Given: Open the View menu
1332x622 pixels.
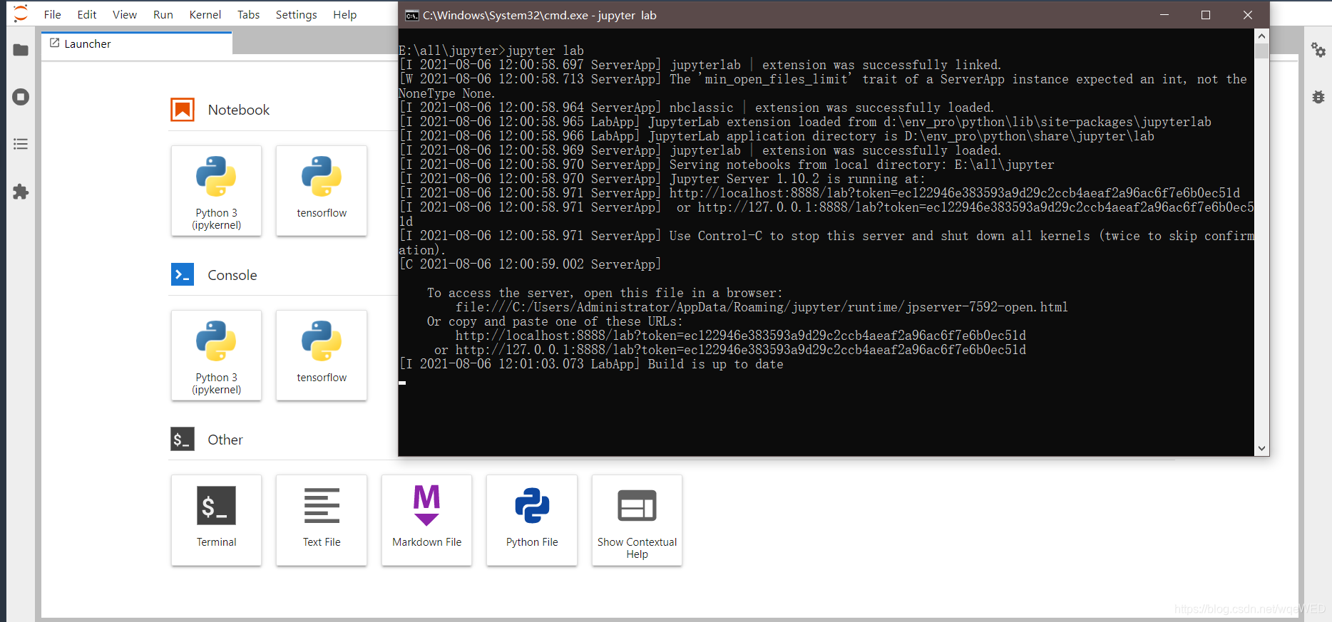Looking at the screenshot, I should [x=125, y=14].
